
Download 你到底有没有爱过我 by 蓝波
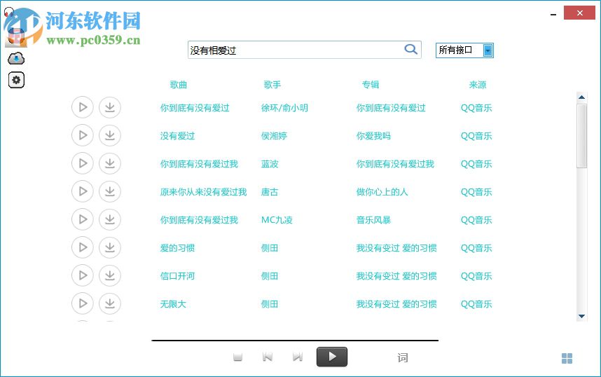[x=110, y=163]
